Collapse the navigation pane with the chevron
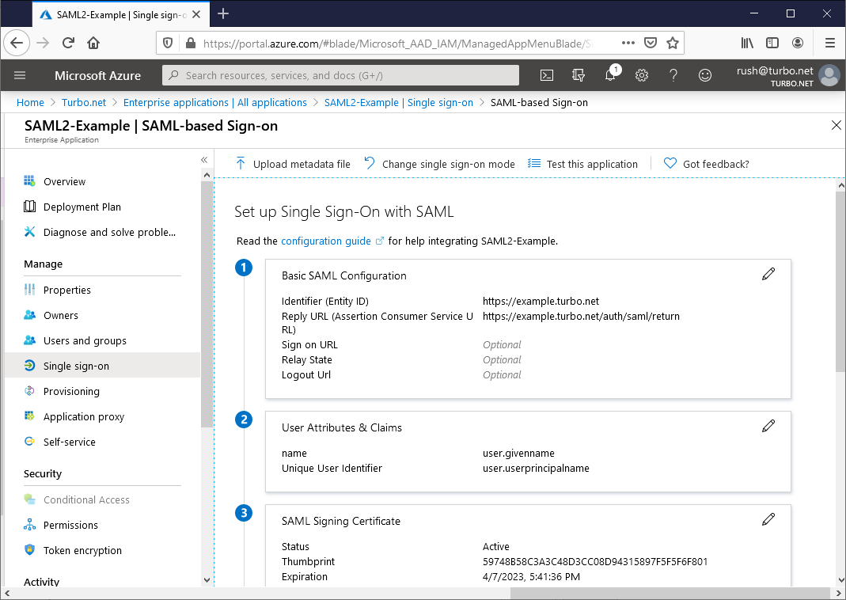846x600 pixels. point(204,159)
